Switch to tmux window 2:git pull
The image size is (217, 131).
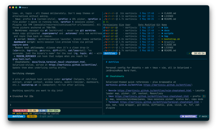tap(46, 116)
